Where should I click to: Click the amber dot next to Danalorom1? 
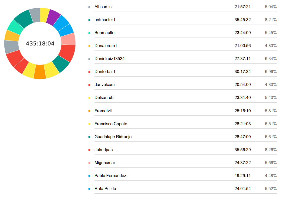point(89,46)
